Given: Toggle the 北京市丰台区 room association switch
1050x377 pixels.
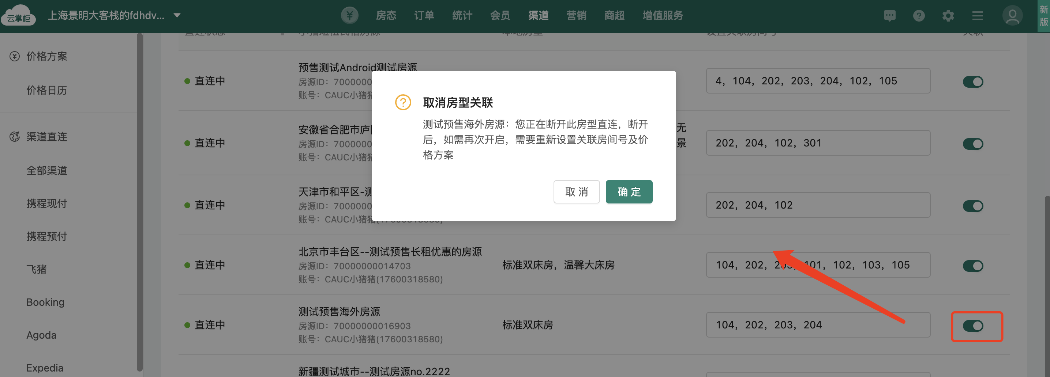Looking at the screenshot, I should [972, 266].
